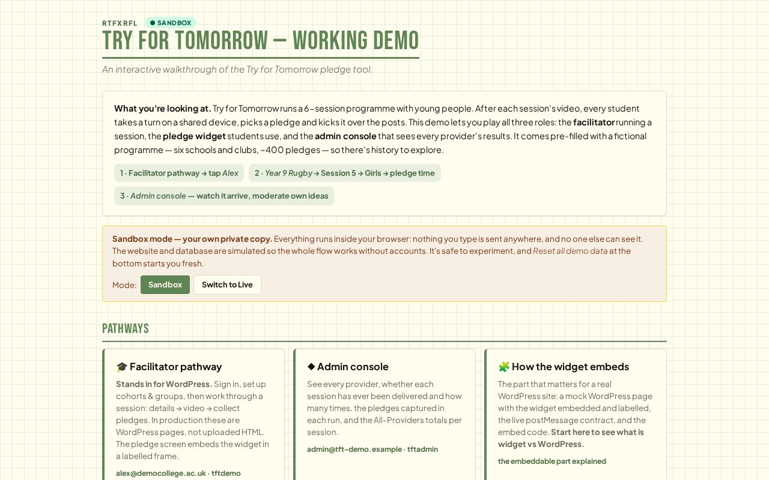The image size is (769, 480).
Task: Open the How the widget embeds card title
Action: point(570,367)
